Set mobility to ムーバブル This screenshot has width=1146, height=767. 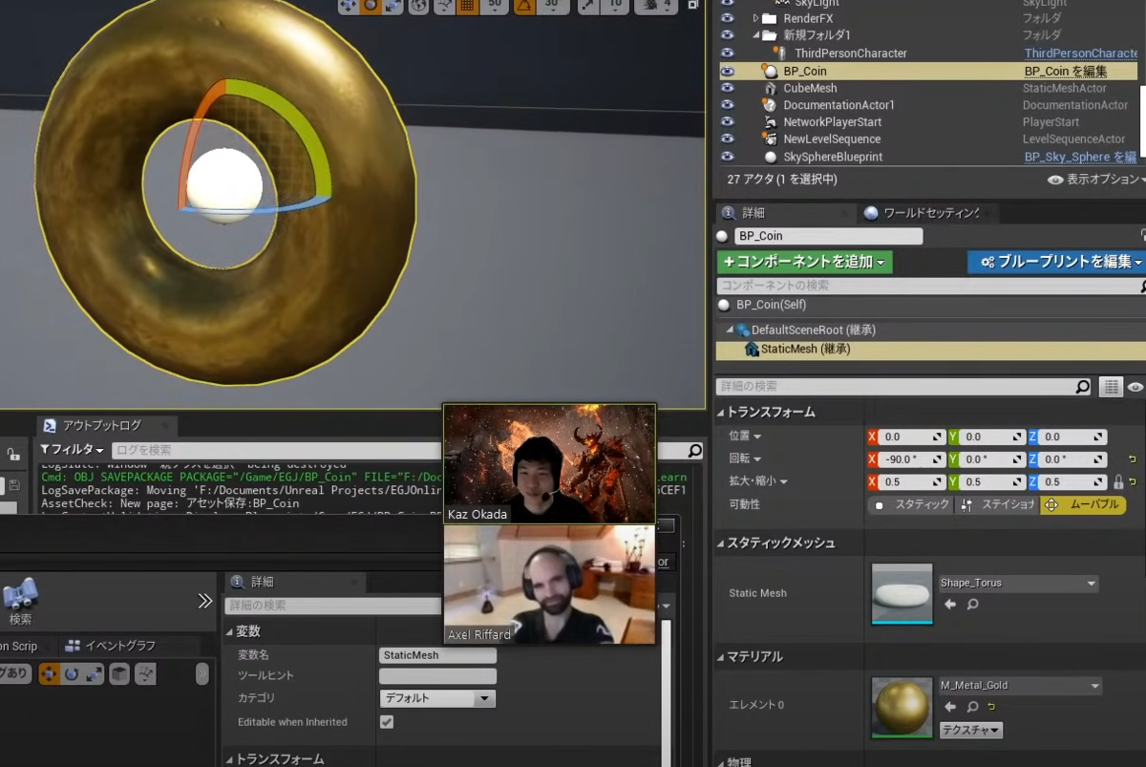point(1083,504)
